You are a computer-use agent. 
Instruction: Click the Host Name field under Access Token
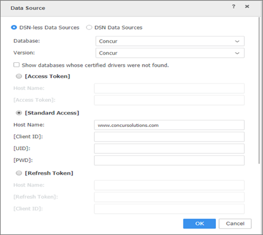169,89
